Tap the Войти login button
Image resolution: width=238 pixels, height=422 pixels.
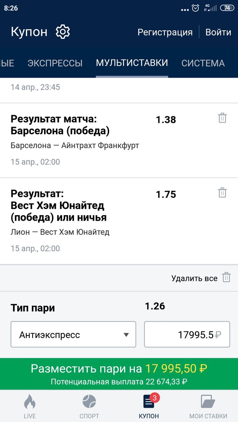218,32
